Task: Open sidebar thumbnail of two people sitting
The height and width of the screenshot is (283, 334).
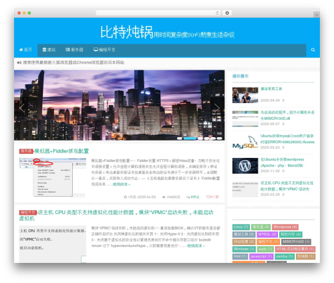Action: click(245, 95)
